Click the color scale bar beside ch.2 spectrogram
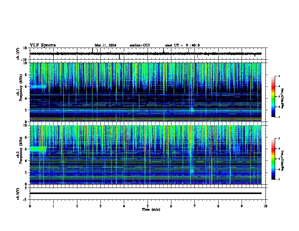 tap(273, 159)
